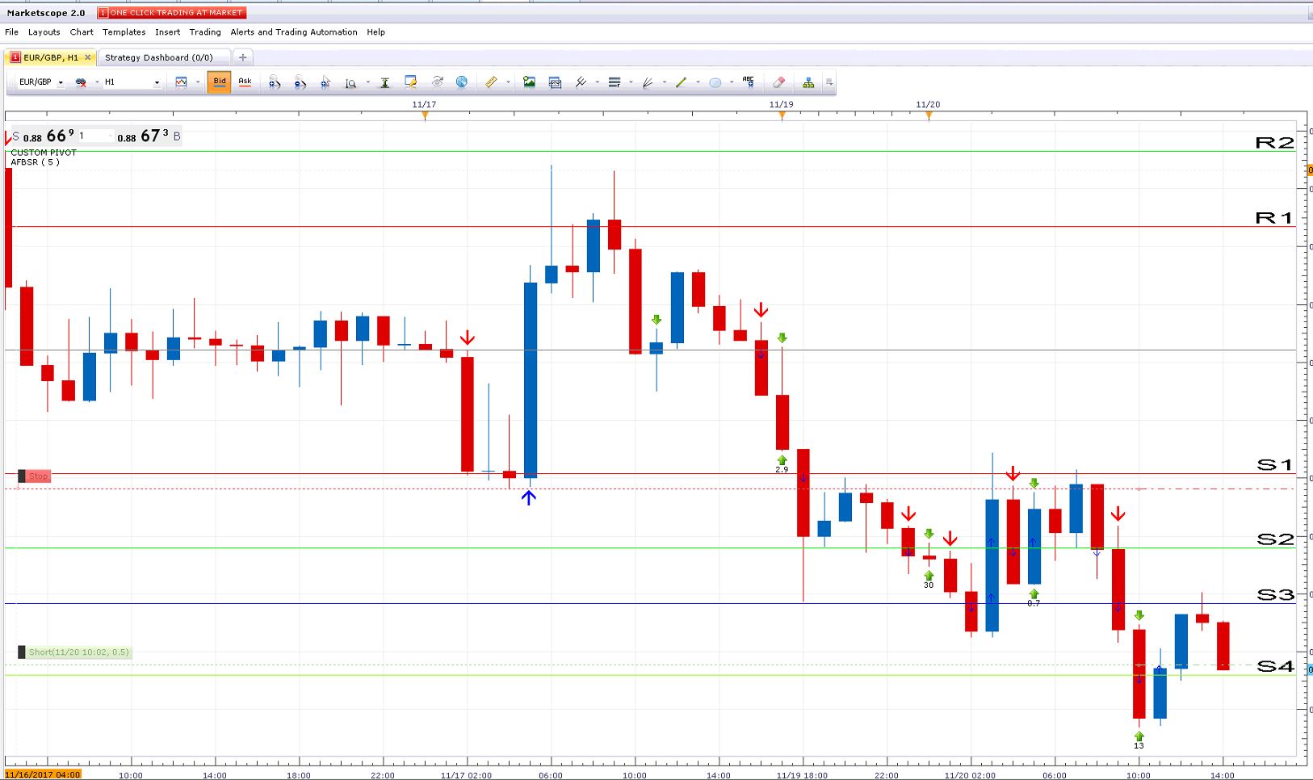Expand the arrow beside the red-X icon
Image resolution: width=1313 pixels, height=780 pixels.
[x=97, y=82]
